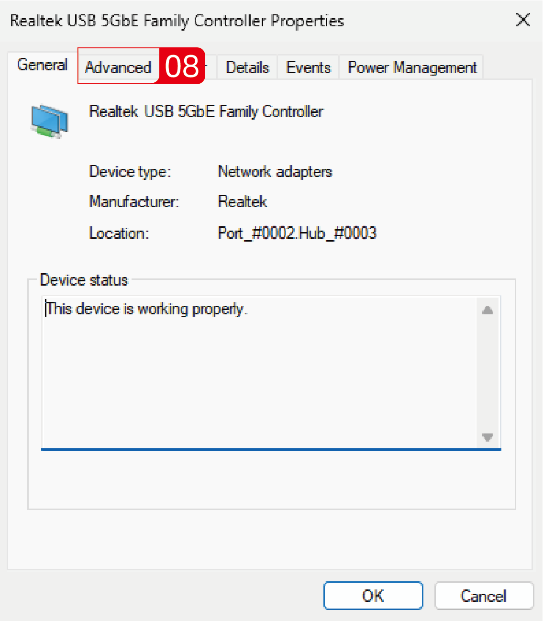
Task: Click the red 08 step badge
Action: 182,66
